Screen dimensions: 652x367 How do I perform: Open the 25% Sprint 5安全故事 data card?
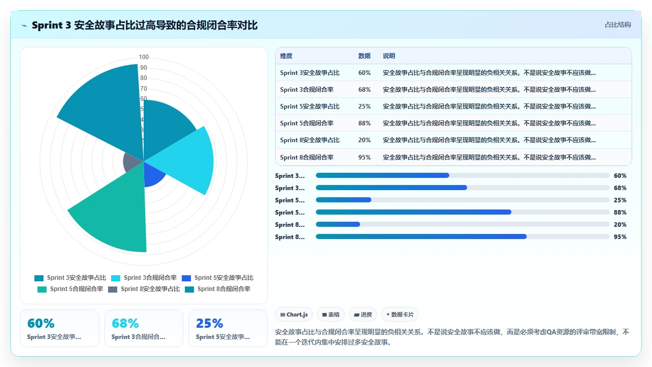228,328
